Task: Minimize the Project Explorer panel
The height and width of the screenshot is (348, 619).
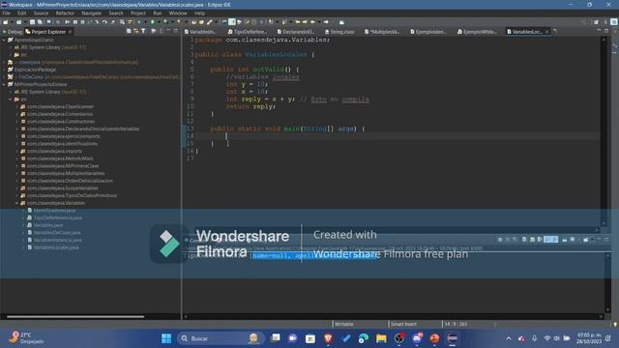Action: pyautogui.click(x=168, y=31)
